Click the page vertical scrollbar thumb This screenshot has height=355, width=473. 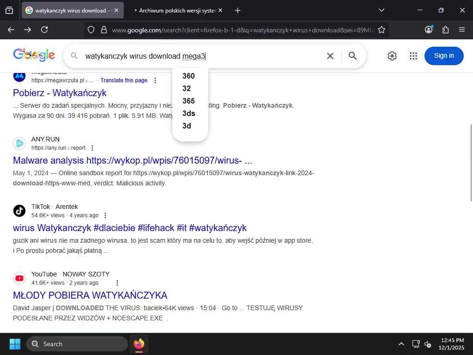(471, 162)
